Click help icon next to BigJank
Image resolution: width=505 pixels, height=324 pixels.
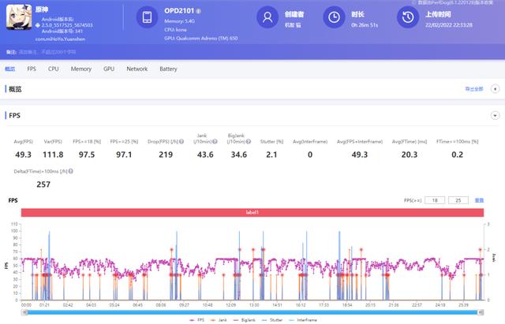(x=249, y=142)
